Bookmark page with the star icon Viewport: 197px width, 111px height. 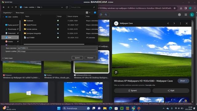point(175,8)
